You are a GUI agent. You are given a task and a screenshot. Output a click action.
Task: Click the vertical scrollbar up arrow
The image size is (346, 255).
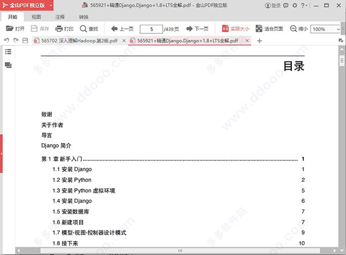pos(342,49)
